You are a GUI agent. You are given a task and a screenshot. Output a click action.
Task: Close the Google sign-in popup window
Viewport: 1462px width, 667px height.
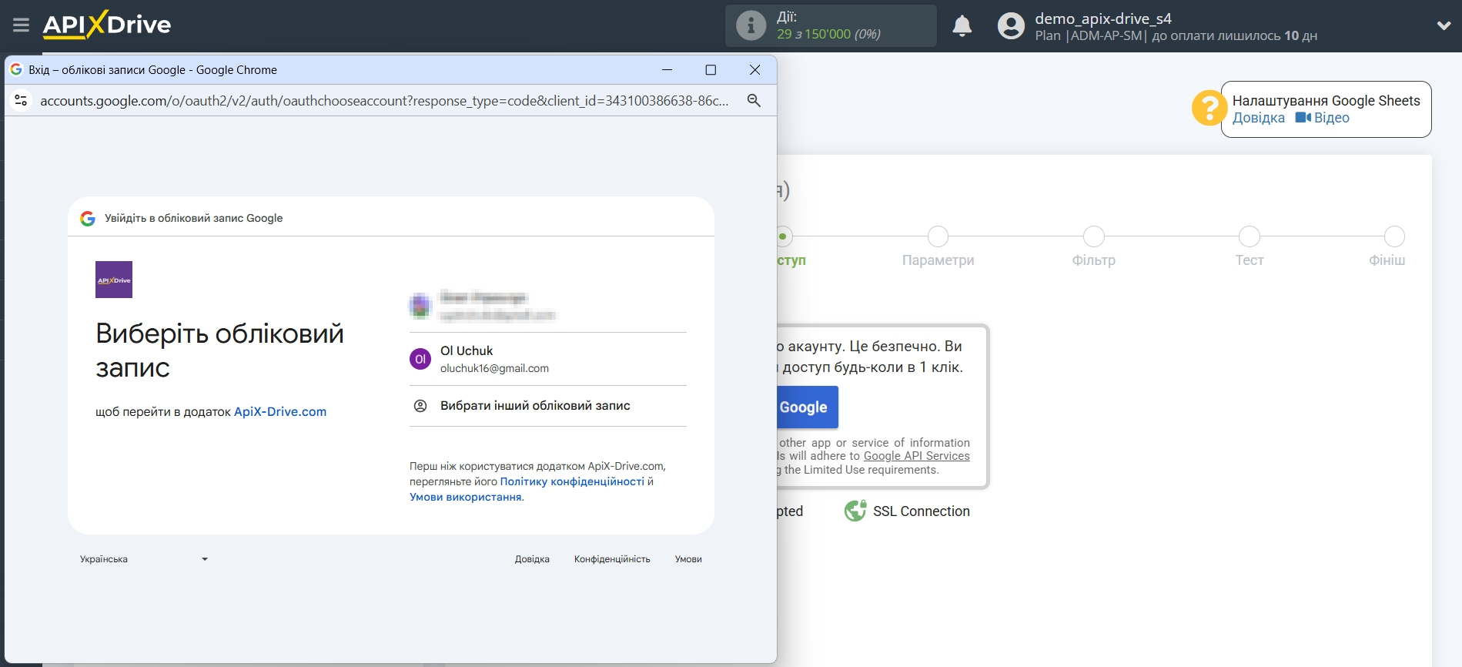754,69
